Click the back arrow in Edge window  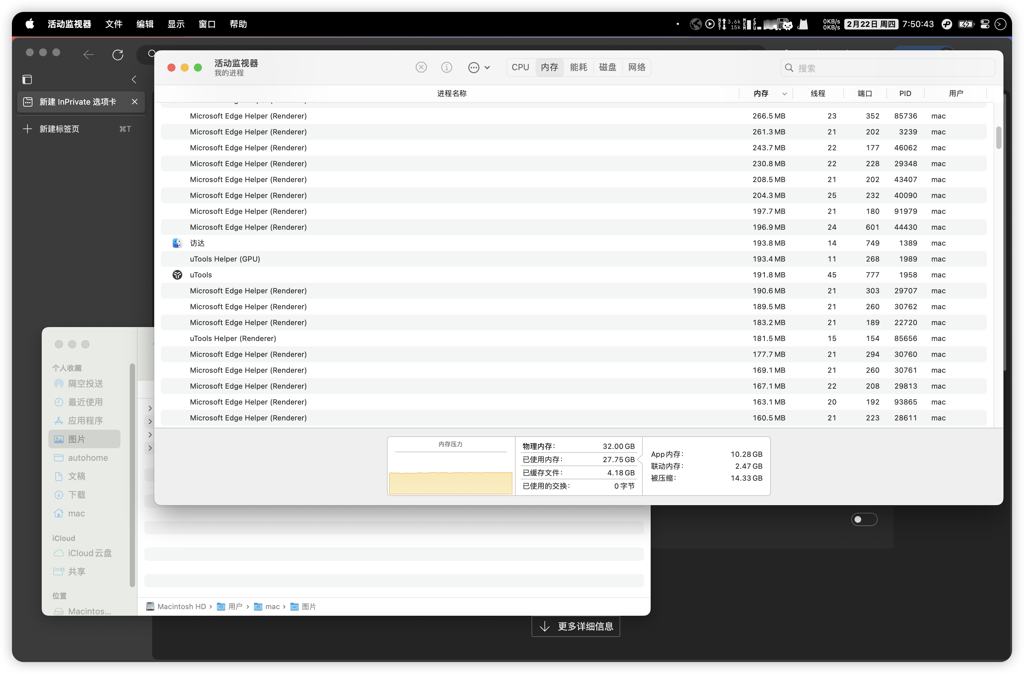[88, 55]
